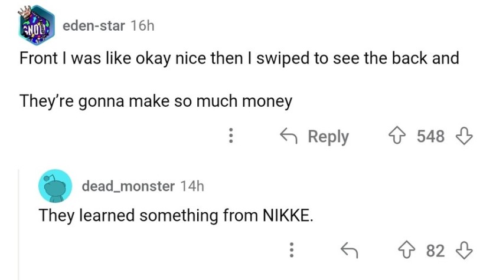Click the Reply text on eden-star's comment
The width and height of the screenshot is (493, 280).
[328, 137]
